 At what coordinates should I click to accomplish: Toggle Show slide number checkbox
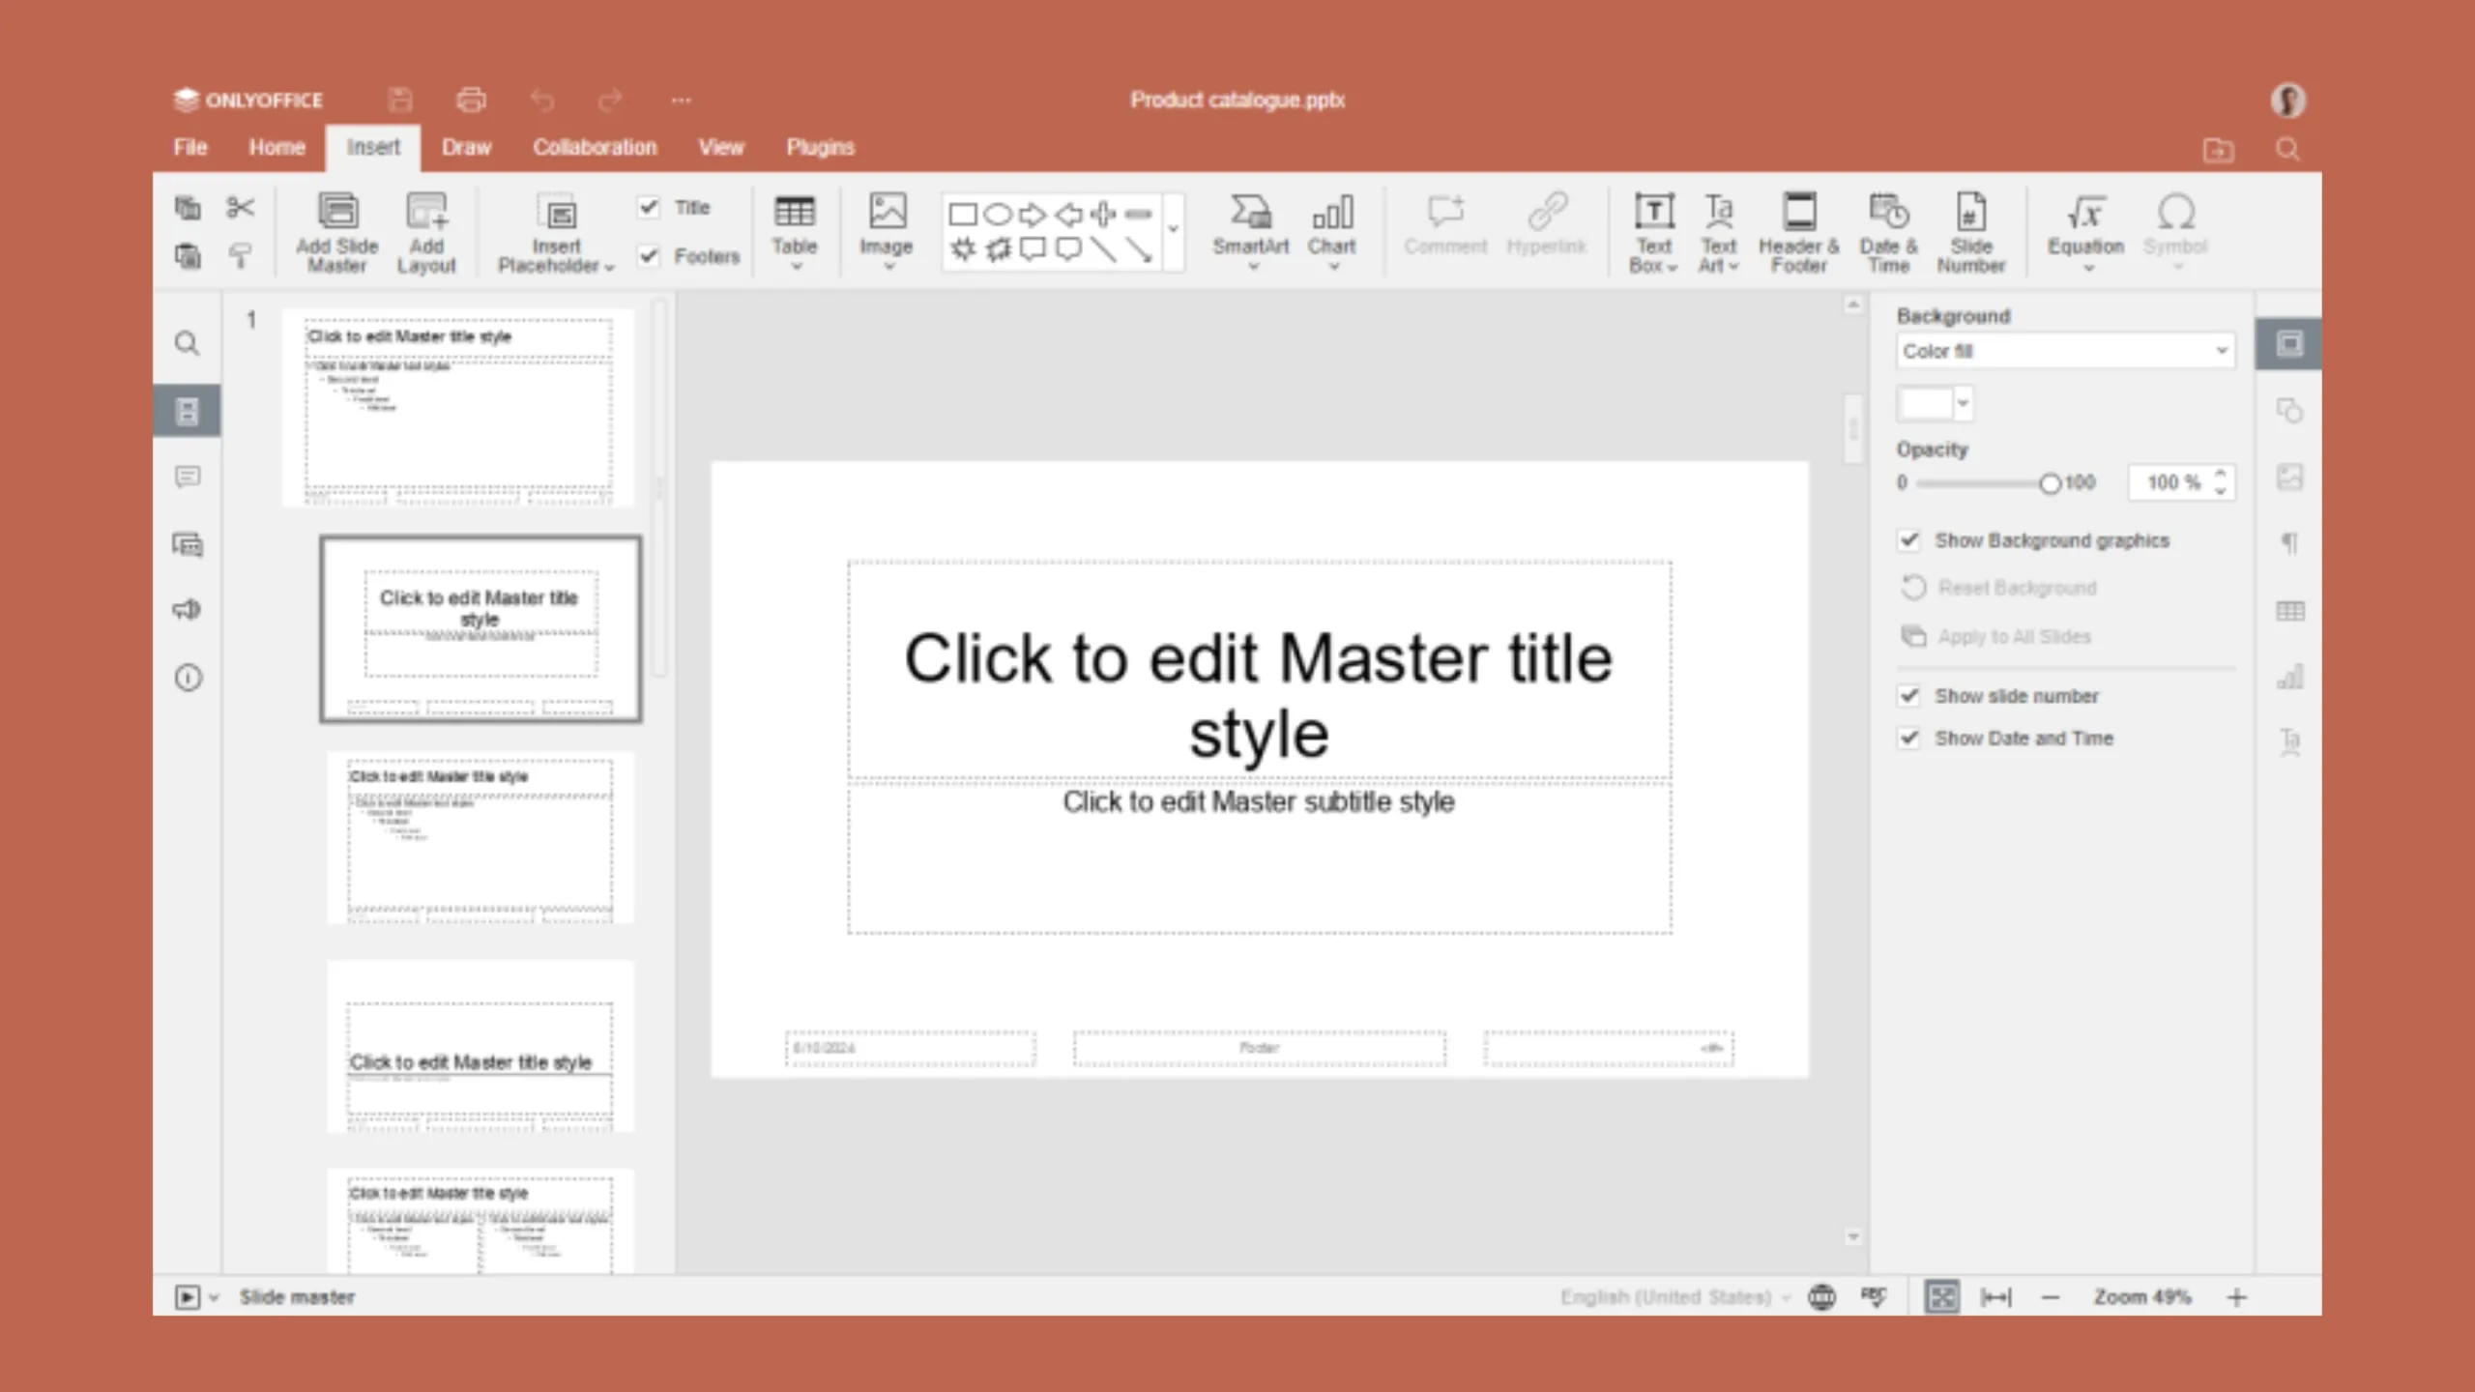pyautogui.click(x=1908, y=696)
